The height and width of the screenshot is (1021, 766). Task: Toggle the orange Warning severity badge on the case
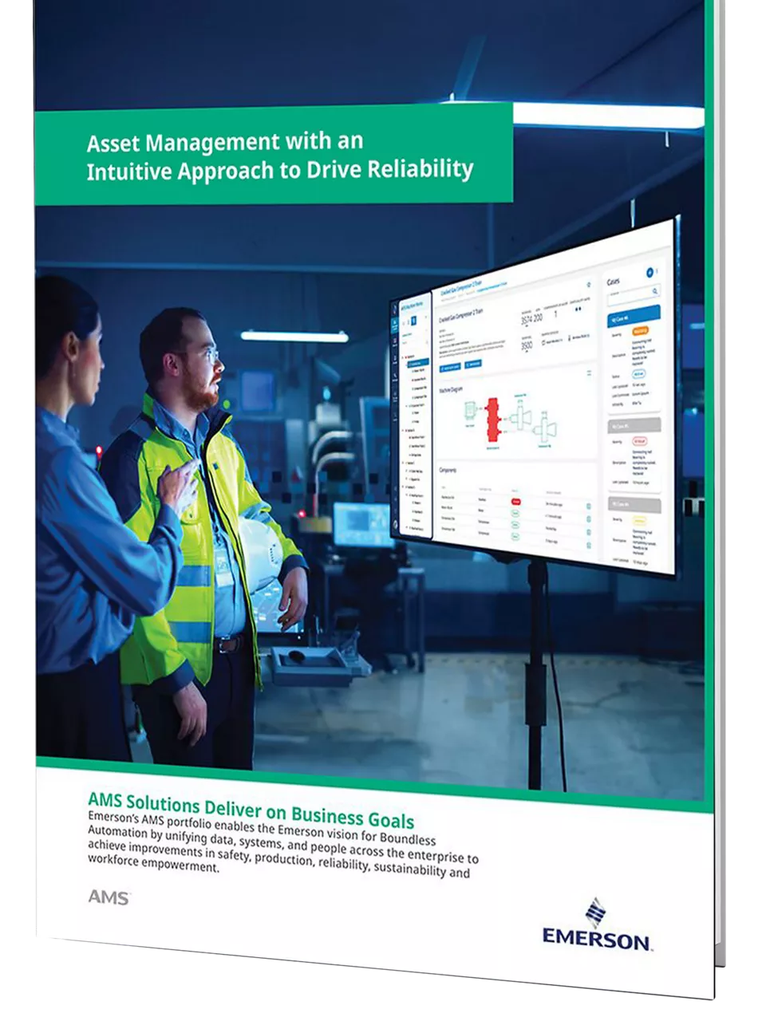[x=641, y=331]
